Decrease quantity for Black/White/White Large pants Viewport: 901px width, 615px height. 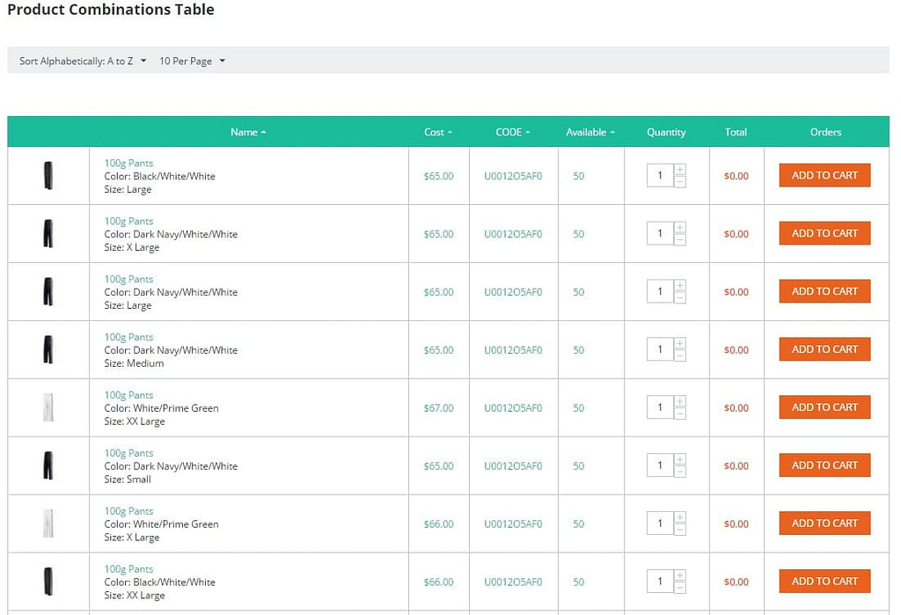pos(680,182)
